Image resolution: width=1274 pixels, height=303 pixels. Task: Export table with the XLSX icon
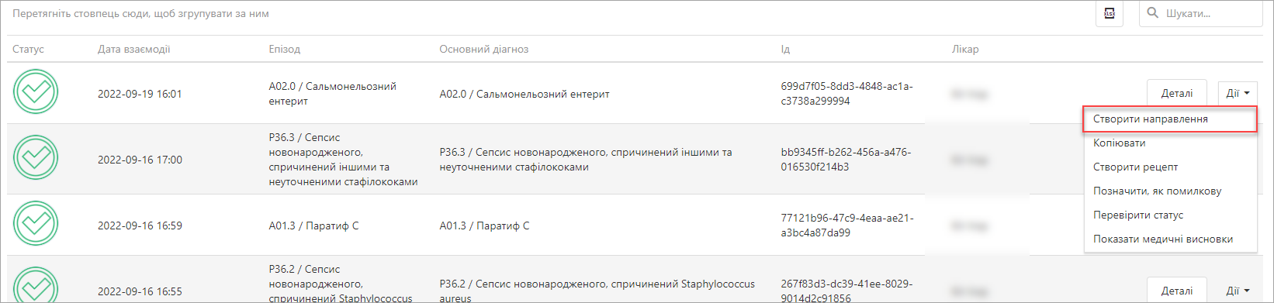tap(1110, 13)
